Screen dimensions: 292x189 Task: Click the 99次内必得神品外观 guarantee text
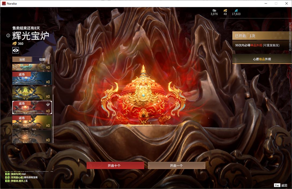click(x=257, y=45)
